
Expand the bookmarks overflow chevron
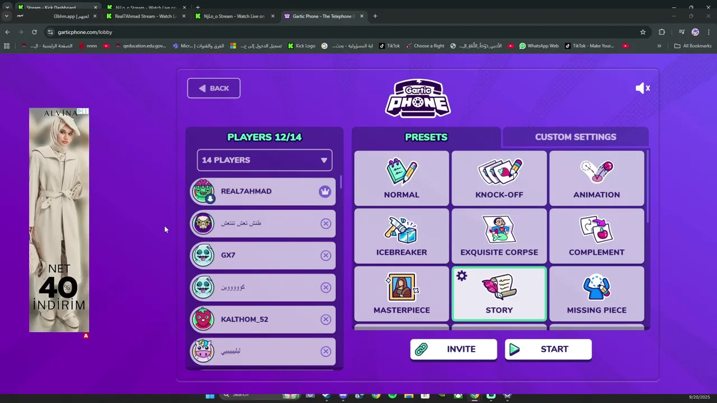tap(659, 46)
